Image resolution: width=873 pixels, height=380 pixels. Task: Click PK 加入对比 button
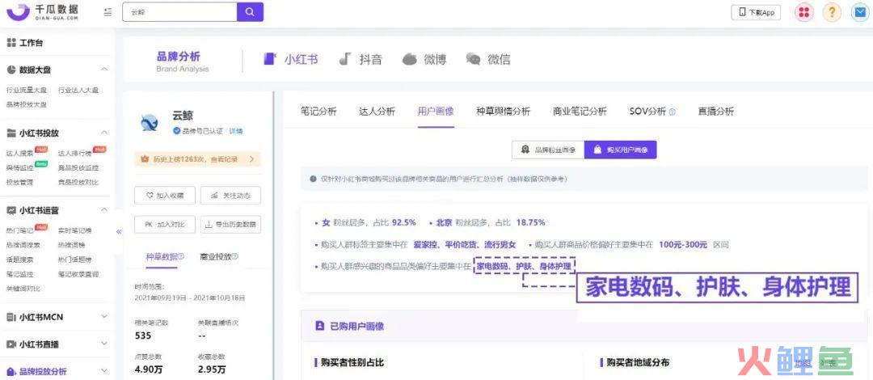(x=165, y=225)
